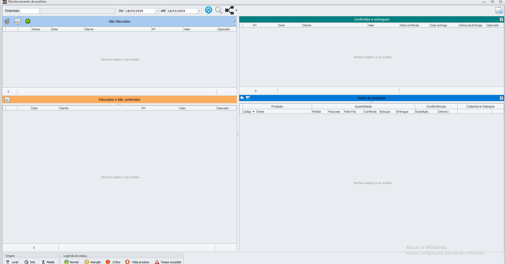Sort by Cliente column in Não faturados
Image resolution: width=505 pixels, height=264 pixels.
pyautogui.click(x=117, y=29)
